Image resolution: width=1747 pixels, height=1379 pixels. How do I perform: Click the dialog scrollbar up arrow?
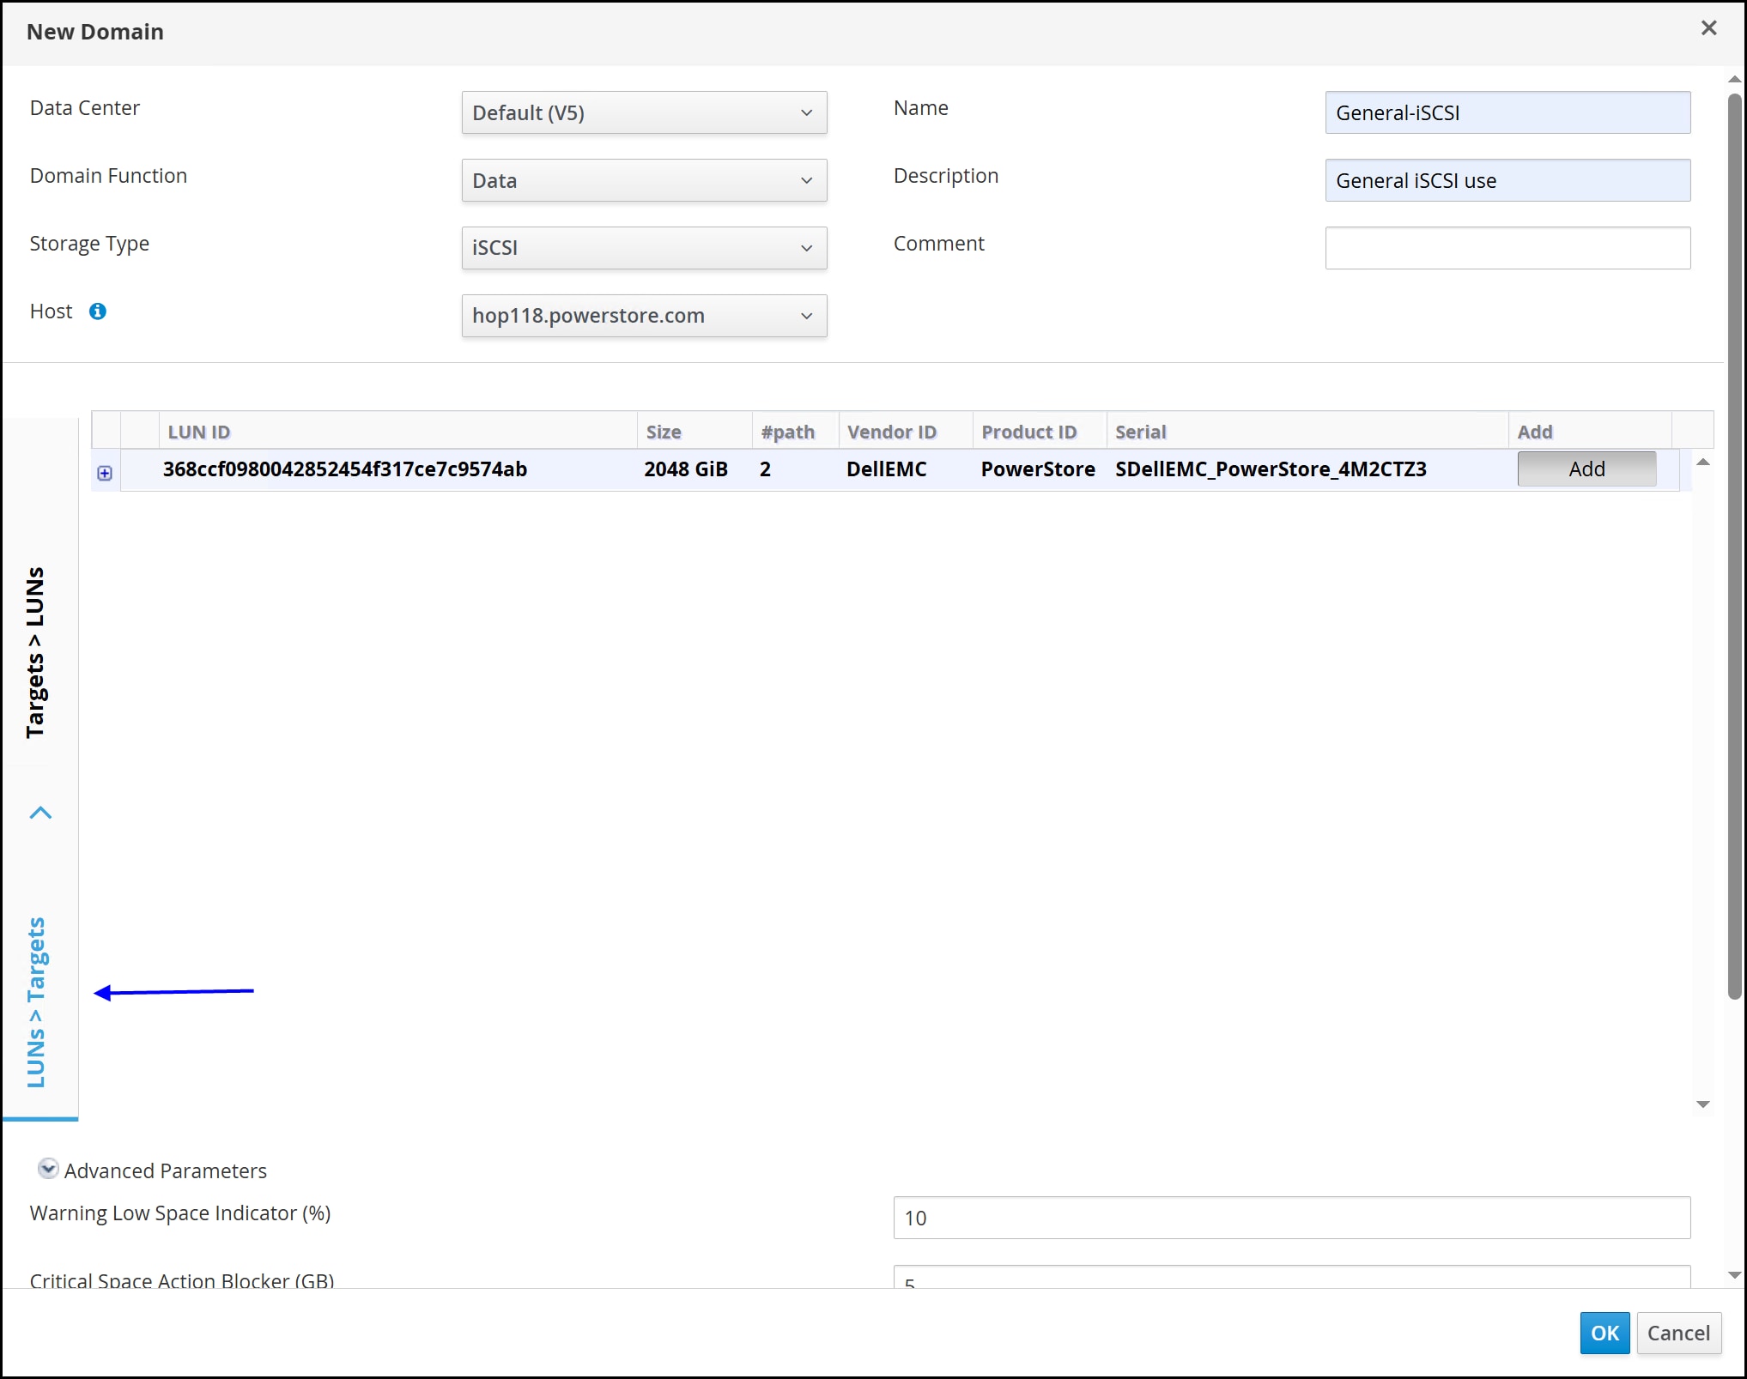coord(1735,79)
